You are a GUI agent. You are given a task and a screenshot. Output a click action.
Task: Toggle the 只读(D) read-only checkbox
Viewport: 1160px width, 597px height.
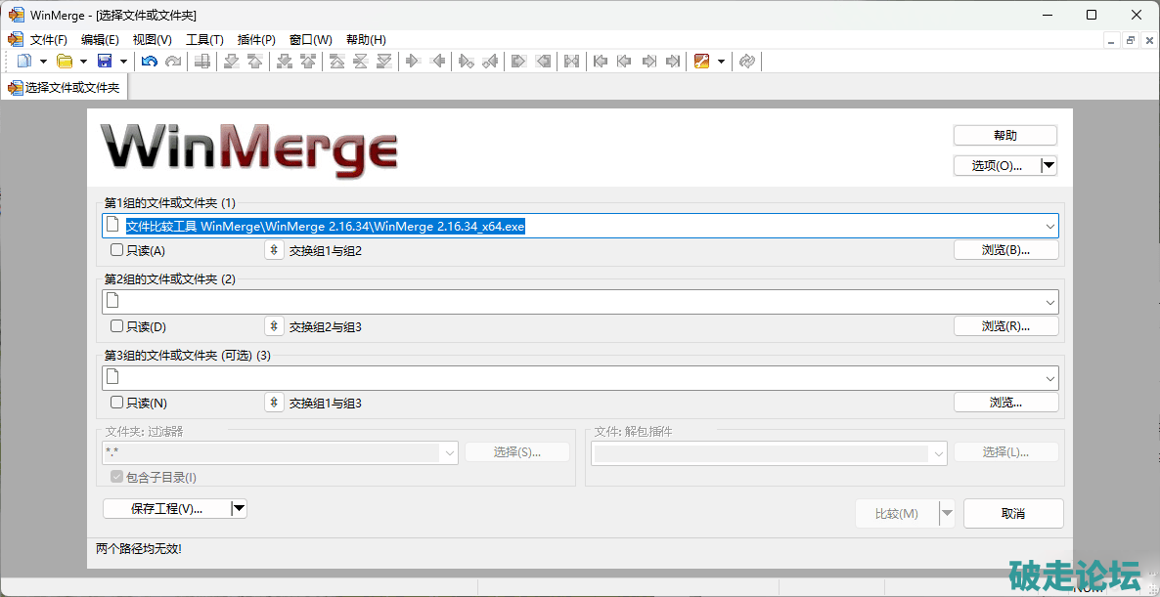pyautogui.click(x=117, y=326)
